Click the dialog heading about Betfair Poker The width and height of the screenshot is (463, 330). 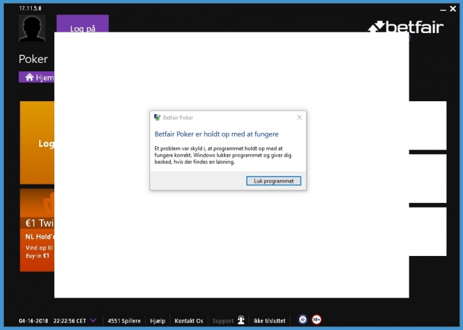pos(216,134)
